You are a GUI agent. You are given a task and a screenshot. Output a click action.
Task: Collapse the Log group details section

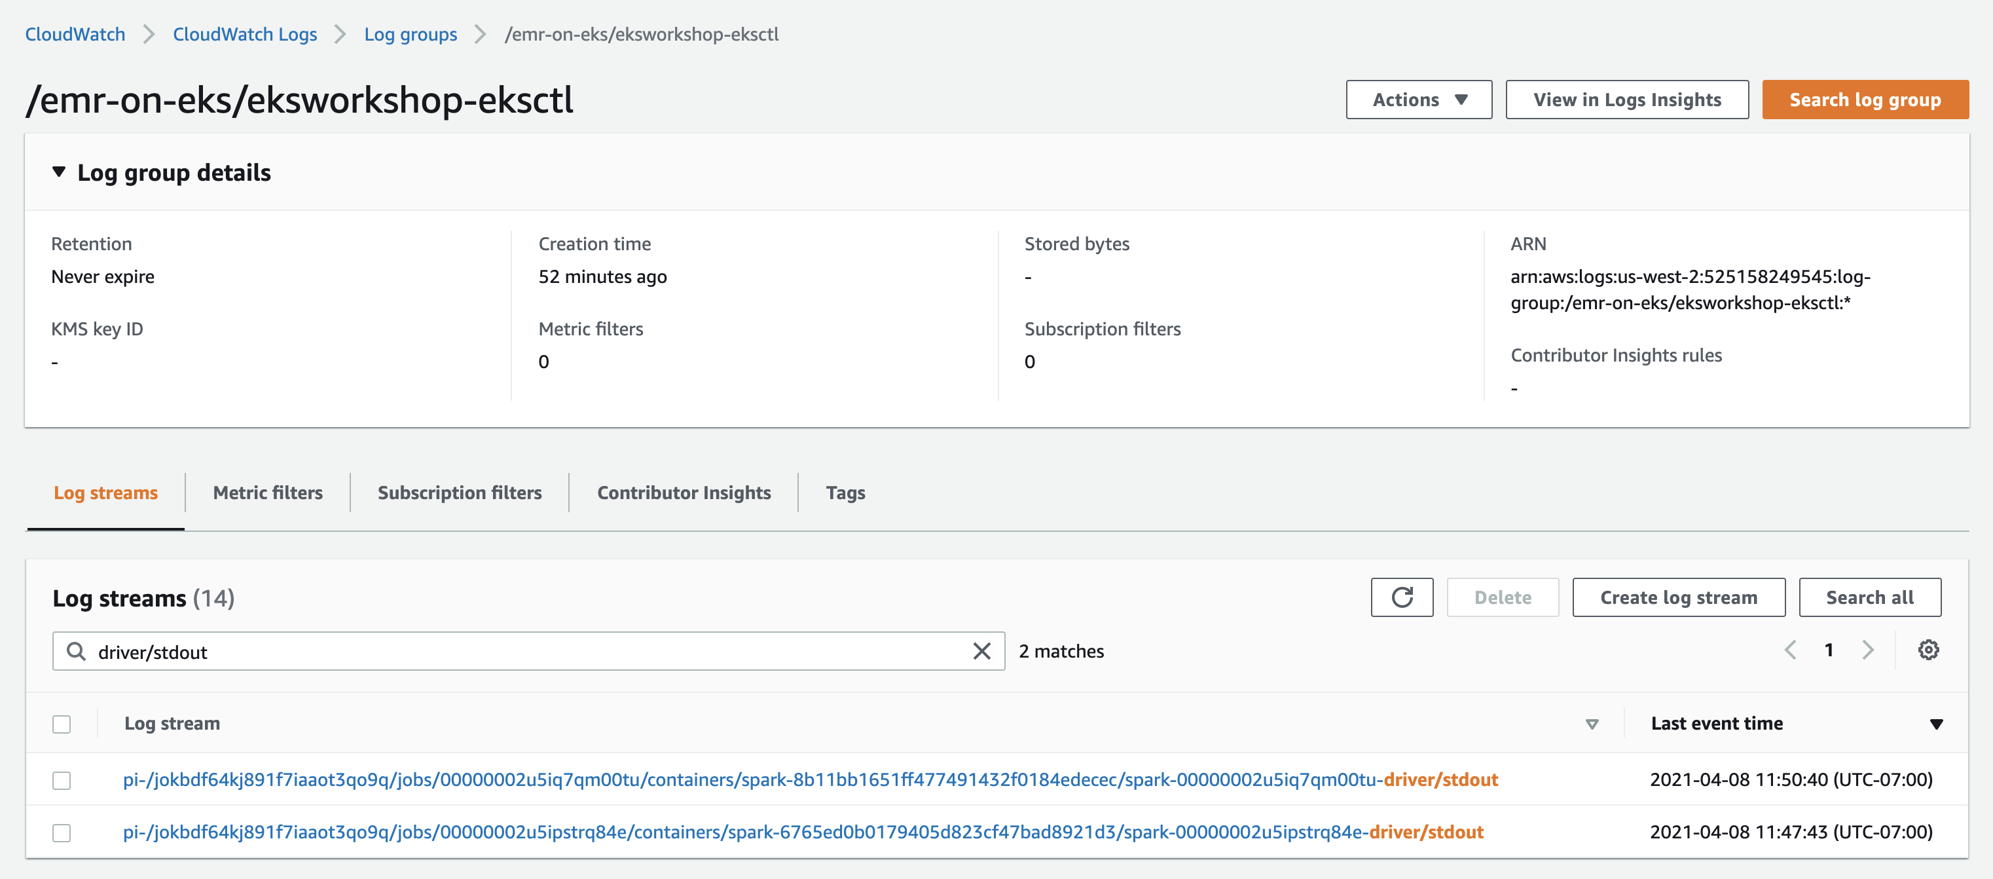[x=59, y=172]
